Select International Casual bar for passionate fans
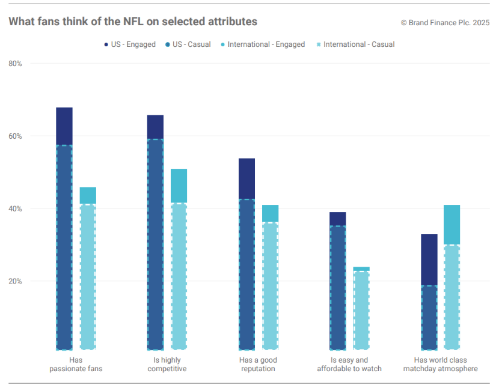The width and height of the screenshot is (499, 388). click(x=88, y=276)
